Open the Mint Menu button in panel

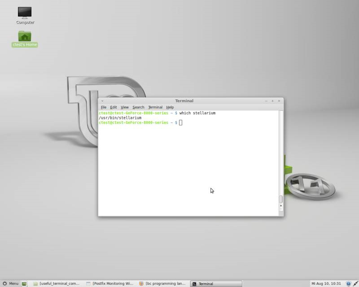click(10, 283)
